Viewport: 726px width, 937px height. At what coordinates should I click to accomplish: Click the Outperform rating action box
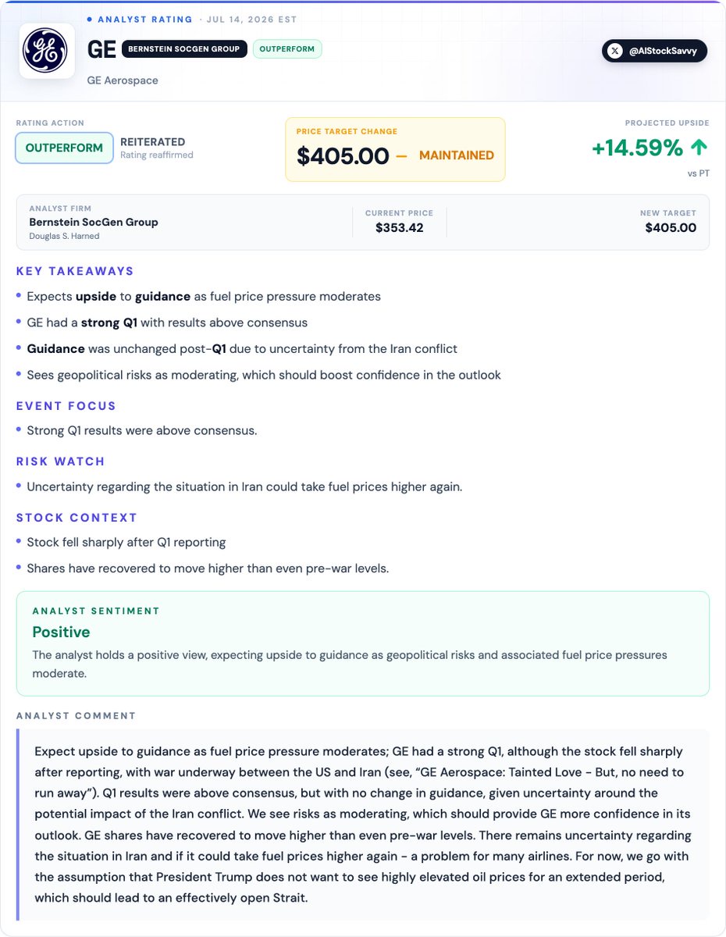click(64, 148)
